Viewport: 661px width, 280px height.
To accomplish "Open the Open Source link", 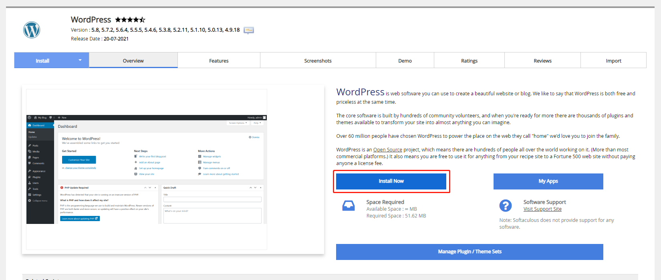I will click(x=387, y=150).
